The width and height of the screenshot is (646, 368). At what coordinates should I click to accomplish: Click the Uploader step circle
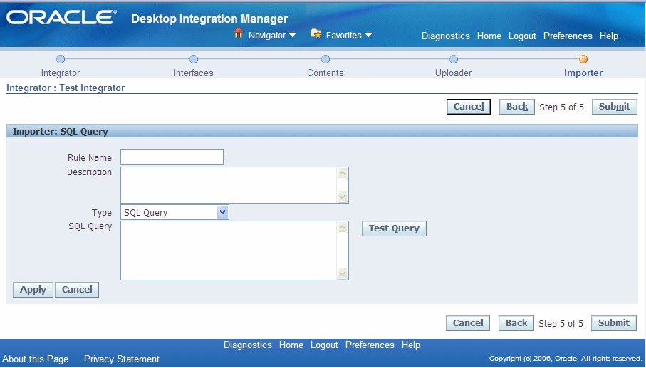pyautogui.click(x=454, y=59)
